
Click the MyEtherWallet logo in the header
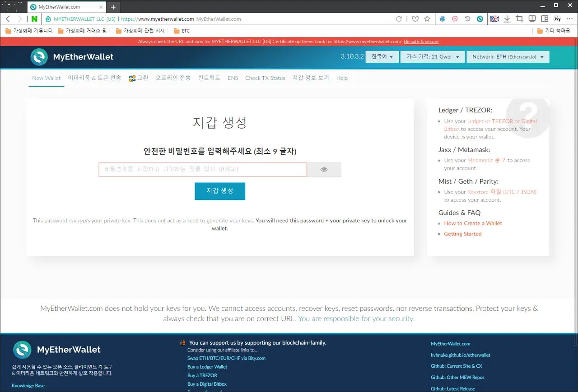pos(72,57)
